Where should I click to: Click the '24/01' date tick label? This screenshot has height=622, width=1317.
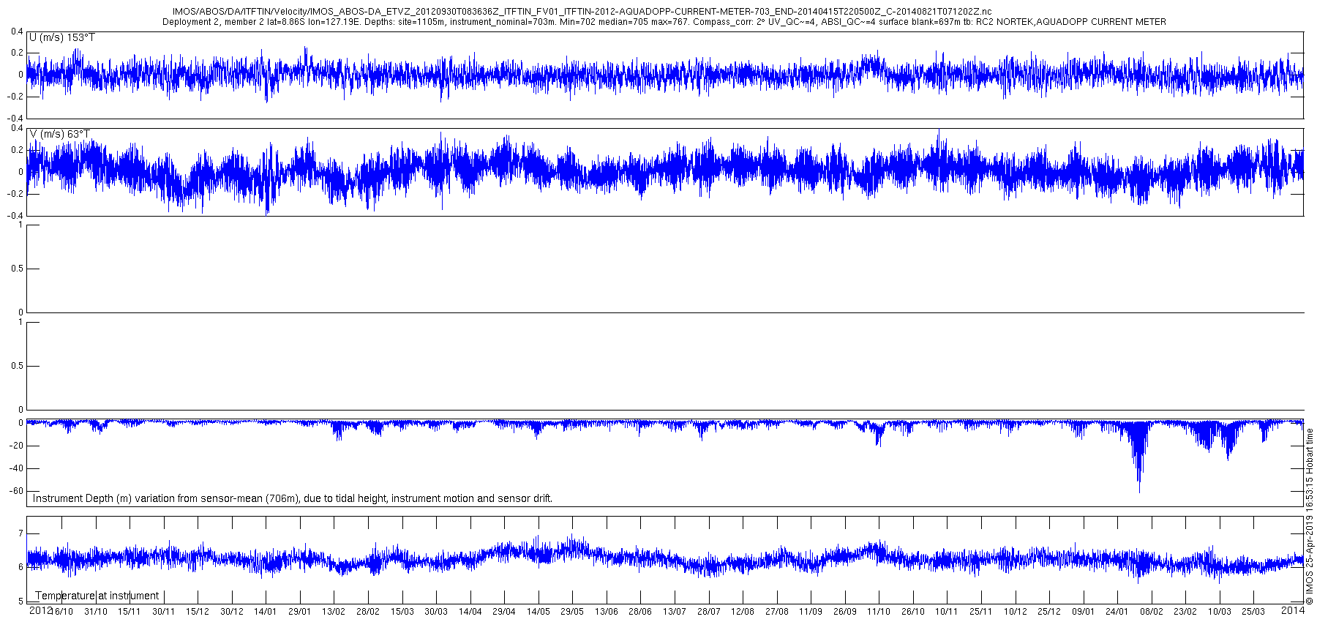pyautogui.click(x=1117, y=612)
